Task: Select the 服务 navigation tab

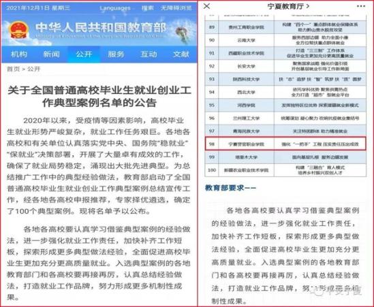Action: click(116, 54)
